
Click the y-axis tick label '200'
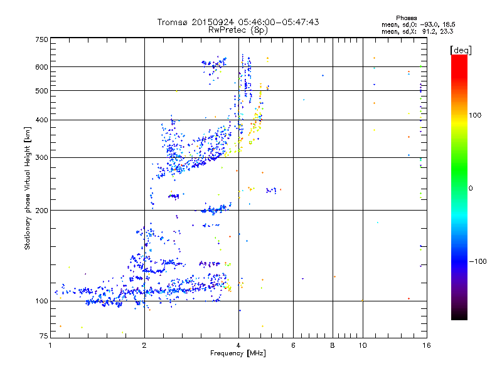[x=41, y=211]
